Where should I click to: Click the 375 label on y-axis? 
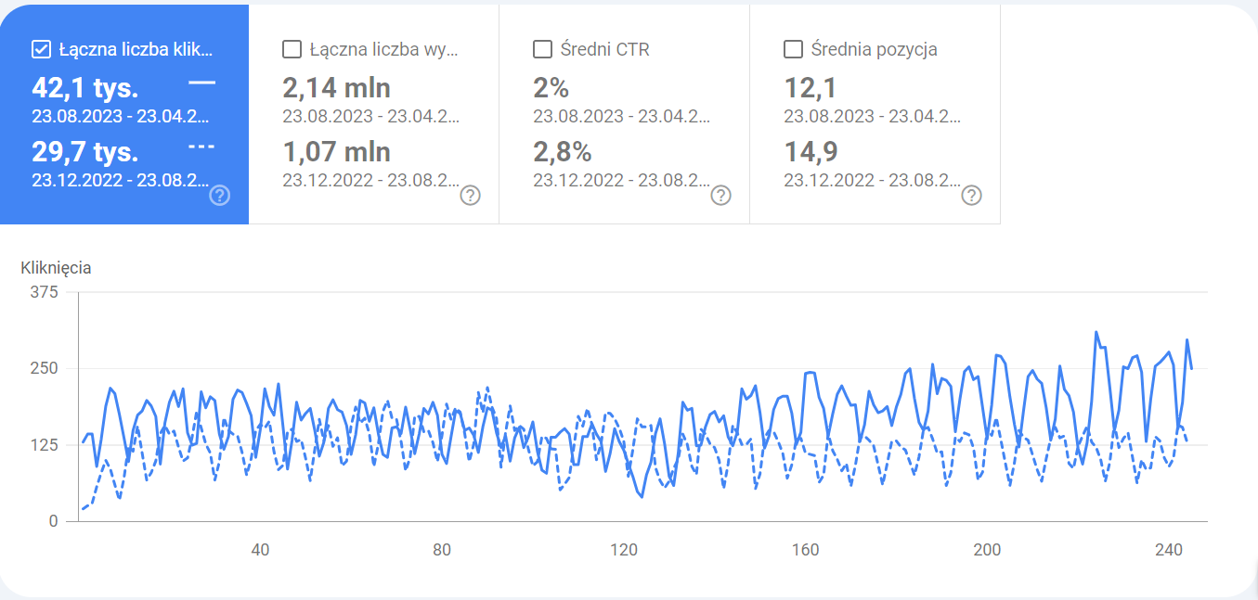click(x=45, y=292)
